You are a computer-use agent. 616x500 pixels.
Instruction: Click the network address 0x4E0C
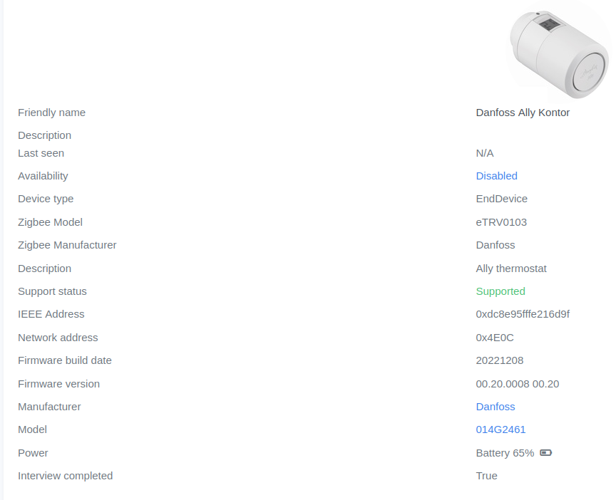(x=495, y=338)
